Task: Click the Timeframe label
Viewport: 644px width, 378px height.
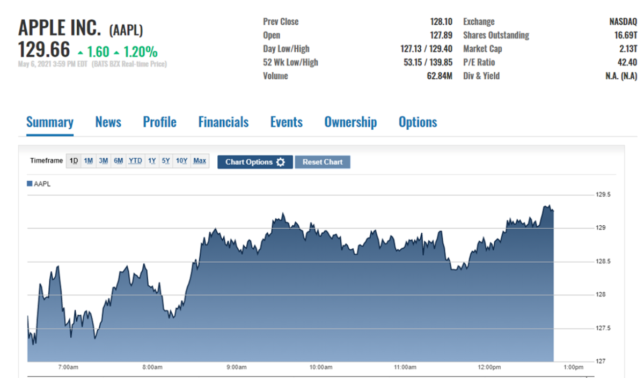Action: point(47,161)
